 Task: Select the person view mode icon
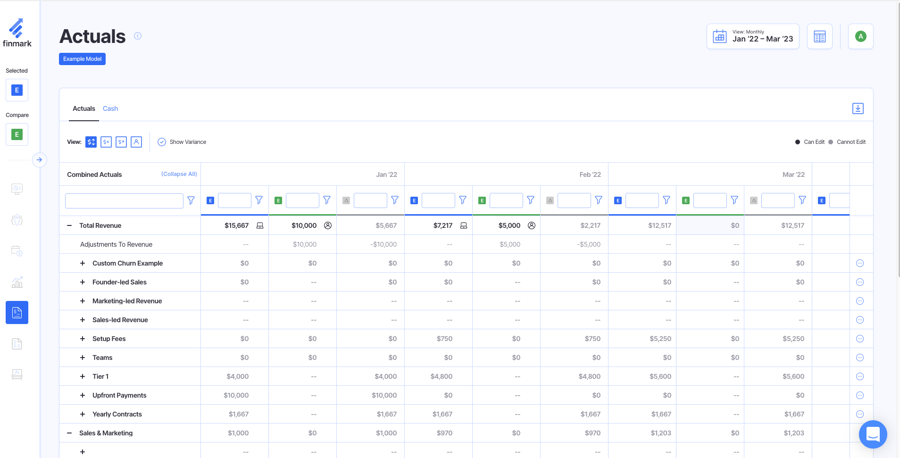coord(136,142)
